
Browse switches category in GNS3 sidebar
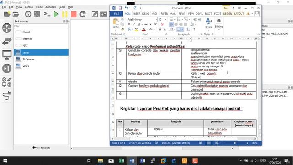(x=7, y=41)
